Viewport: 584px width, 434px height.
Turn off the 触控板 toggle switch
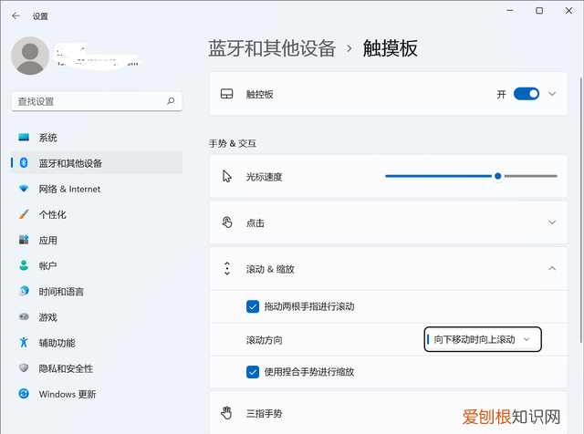coord(527,94)
